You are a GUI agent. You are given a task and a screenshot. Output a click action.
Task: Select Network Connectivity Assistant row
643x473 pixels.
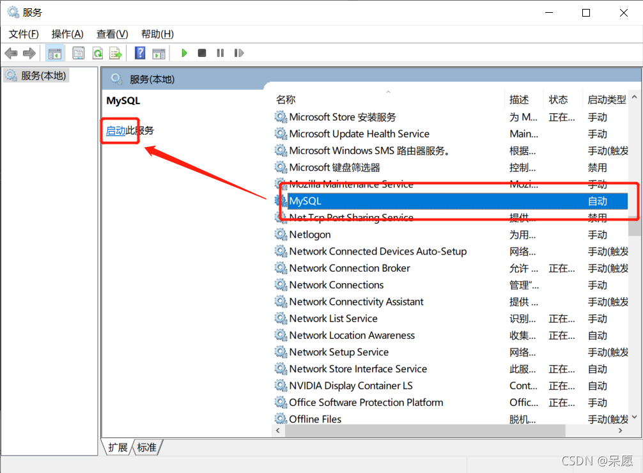pos(451,302)
